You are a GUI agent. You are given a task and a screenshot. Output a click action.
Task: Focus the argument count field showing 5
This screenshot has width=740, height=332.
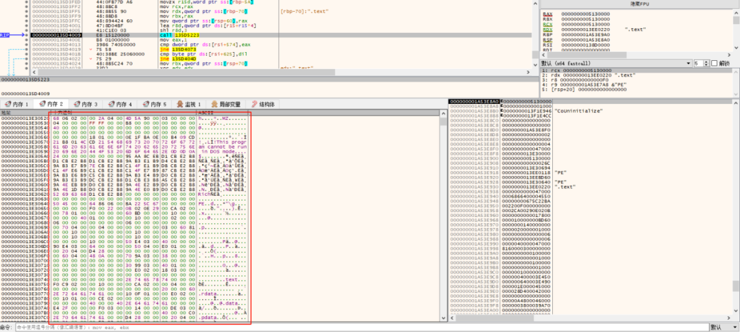coord(698,63)
